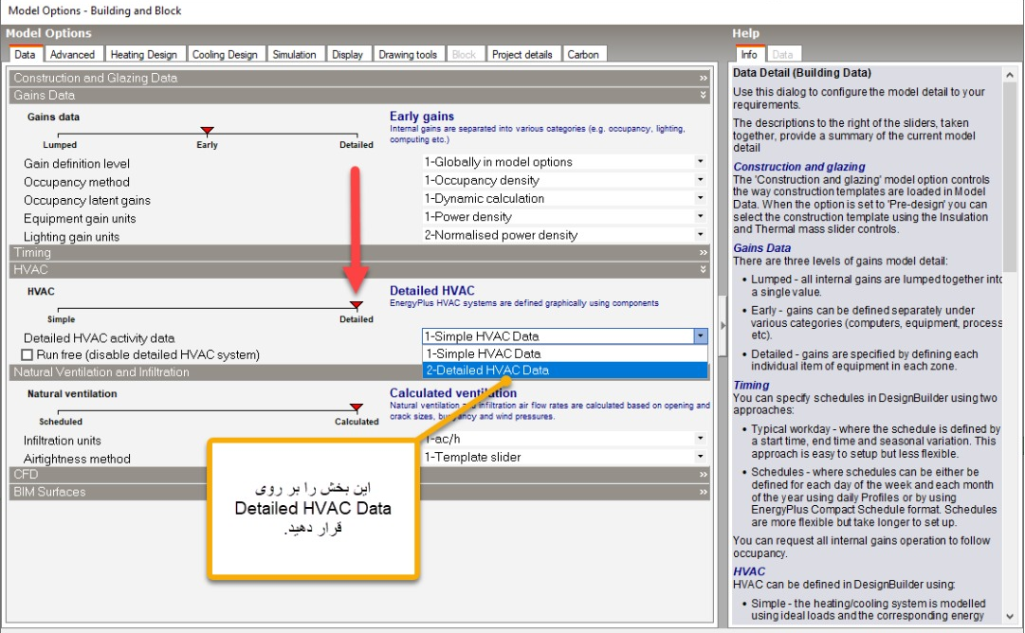Select the Display tab
Image resolution: width=1025 pixels, height=633 pixels.
347,54
